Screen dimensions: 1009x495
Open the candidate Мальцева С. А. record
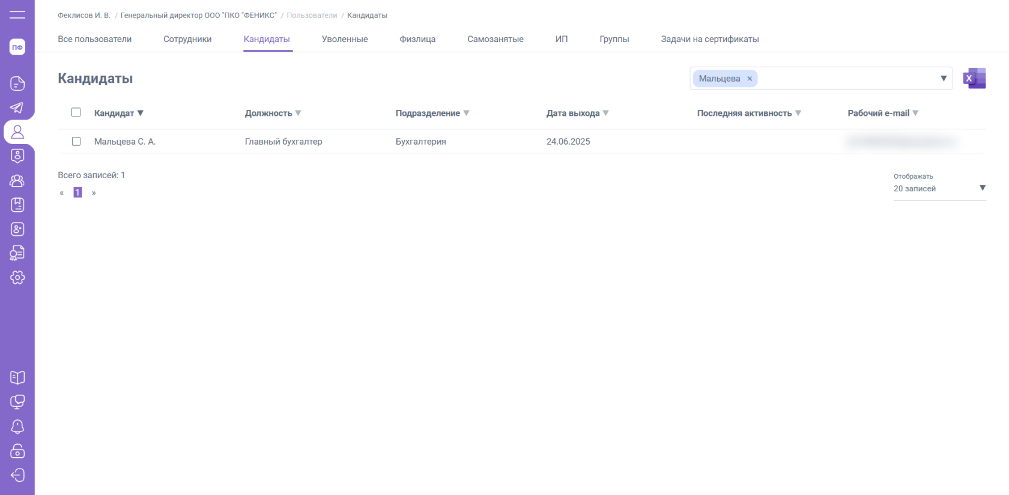click(125, 142)
